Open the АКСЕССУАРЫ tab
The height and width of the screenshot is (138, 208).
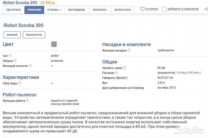123,10
